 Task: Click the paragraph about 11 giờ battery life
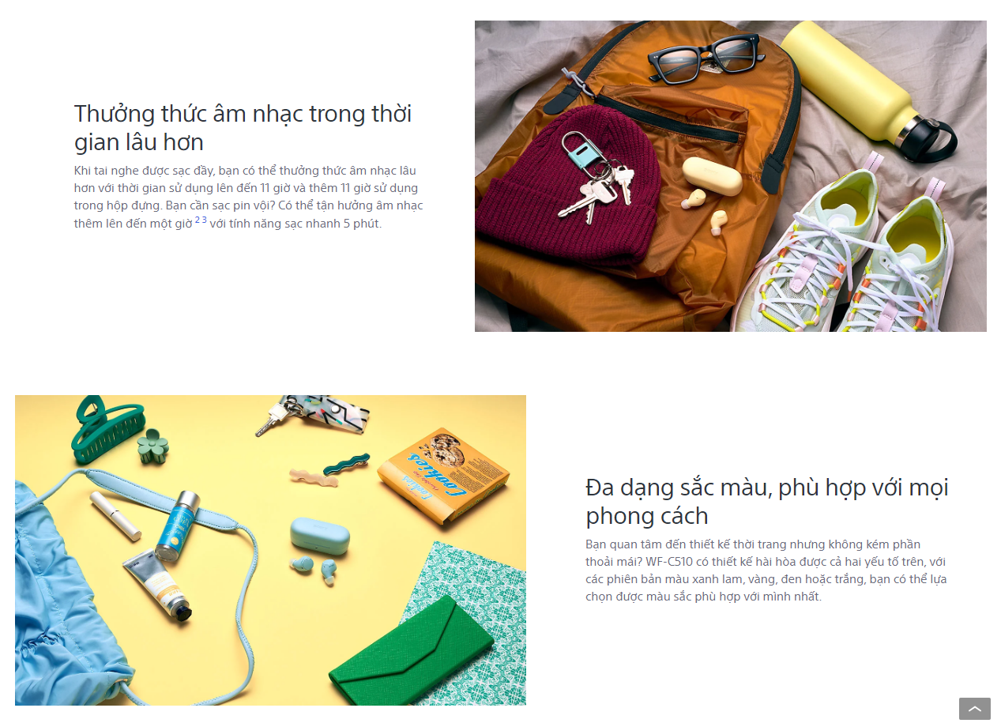coord(249,197)
